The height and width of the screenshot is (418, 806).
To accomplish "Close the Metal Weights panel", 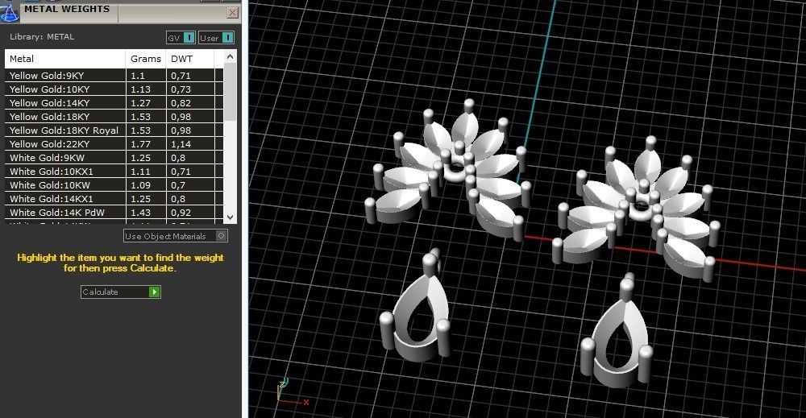I will click(x=233, y=12).
